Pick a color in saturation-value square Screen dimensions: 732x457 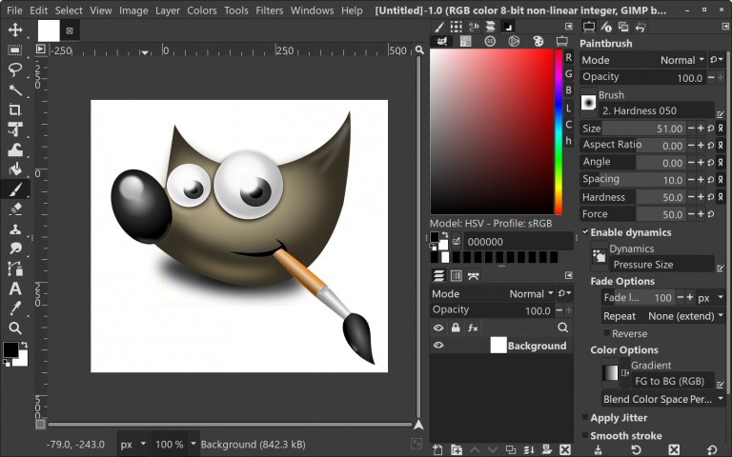(x=492, y=132)
